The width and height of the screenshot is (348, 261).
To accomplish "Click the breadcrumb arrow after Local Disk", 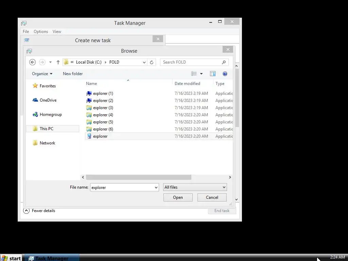I will coord(105,63).
